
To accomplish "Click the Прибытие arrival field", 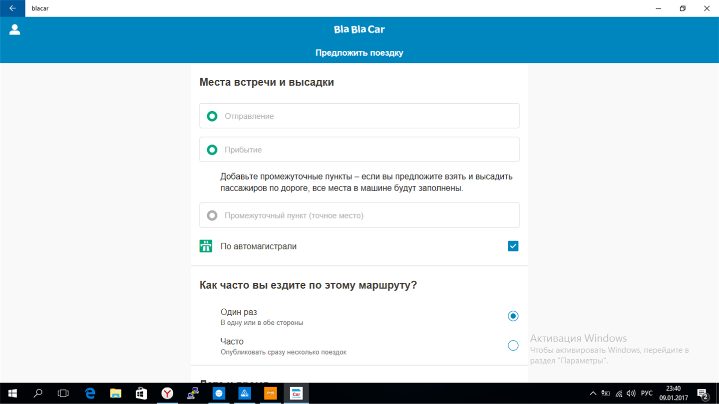I will [359, 149].
